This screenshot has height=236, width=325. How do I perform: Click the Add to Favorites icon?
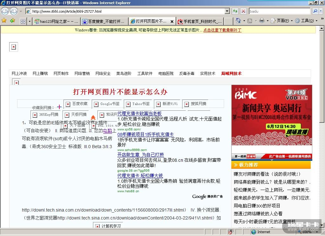(x=12, y=21)
